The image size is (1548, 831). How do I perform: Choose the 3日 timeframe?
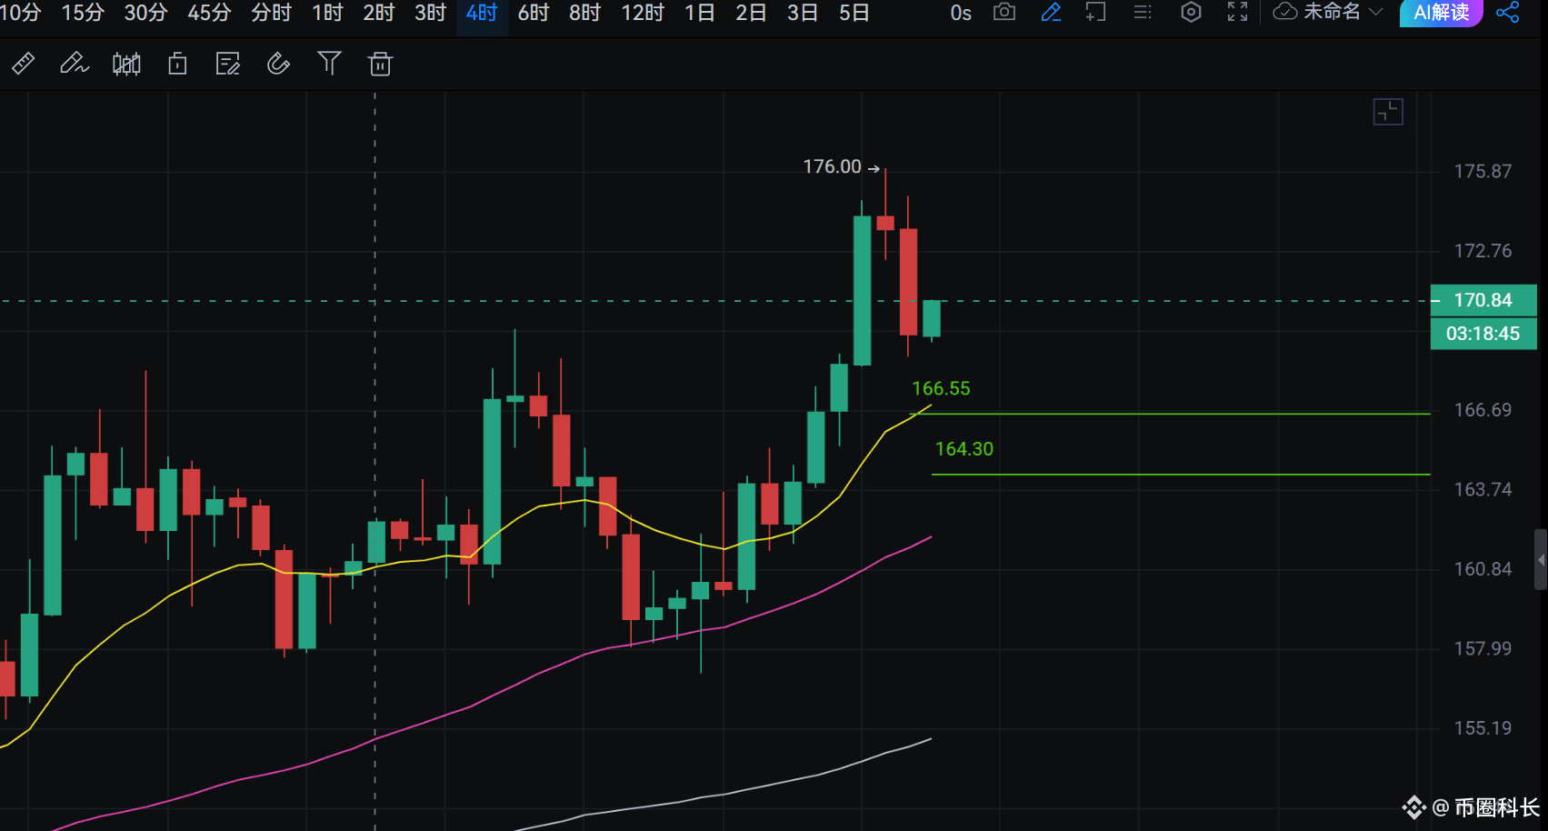(x=803, y=13)
